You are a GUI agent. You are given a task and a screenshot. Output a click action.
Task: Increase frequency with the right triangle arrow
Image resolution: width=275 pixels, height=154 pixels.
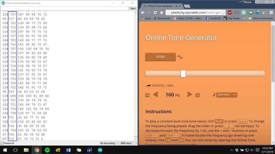[190, 95]
